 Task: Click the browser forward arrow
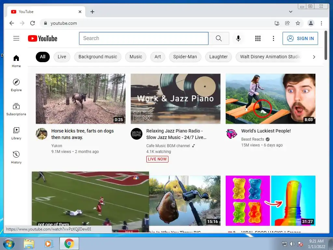(22, 23)
